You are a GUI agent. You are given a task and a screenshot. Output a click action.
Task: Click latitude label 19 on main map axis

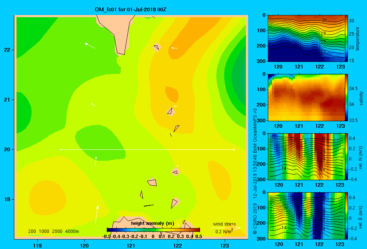[x=7, y=199]
